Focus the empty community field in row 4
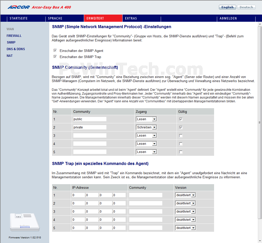Screen dimensions: 262x243 (90, 143)
